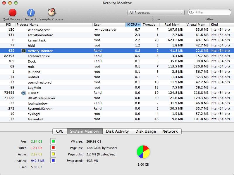Toggle the % CPU sort arrow
This screenshot has height=175, width=234.
click(x=139, y=25)
